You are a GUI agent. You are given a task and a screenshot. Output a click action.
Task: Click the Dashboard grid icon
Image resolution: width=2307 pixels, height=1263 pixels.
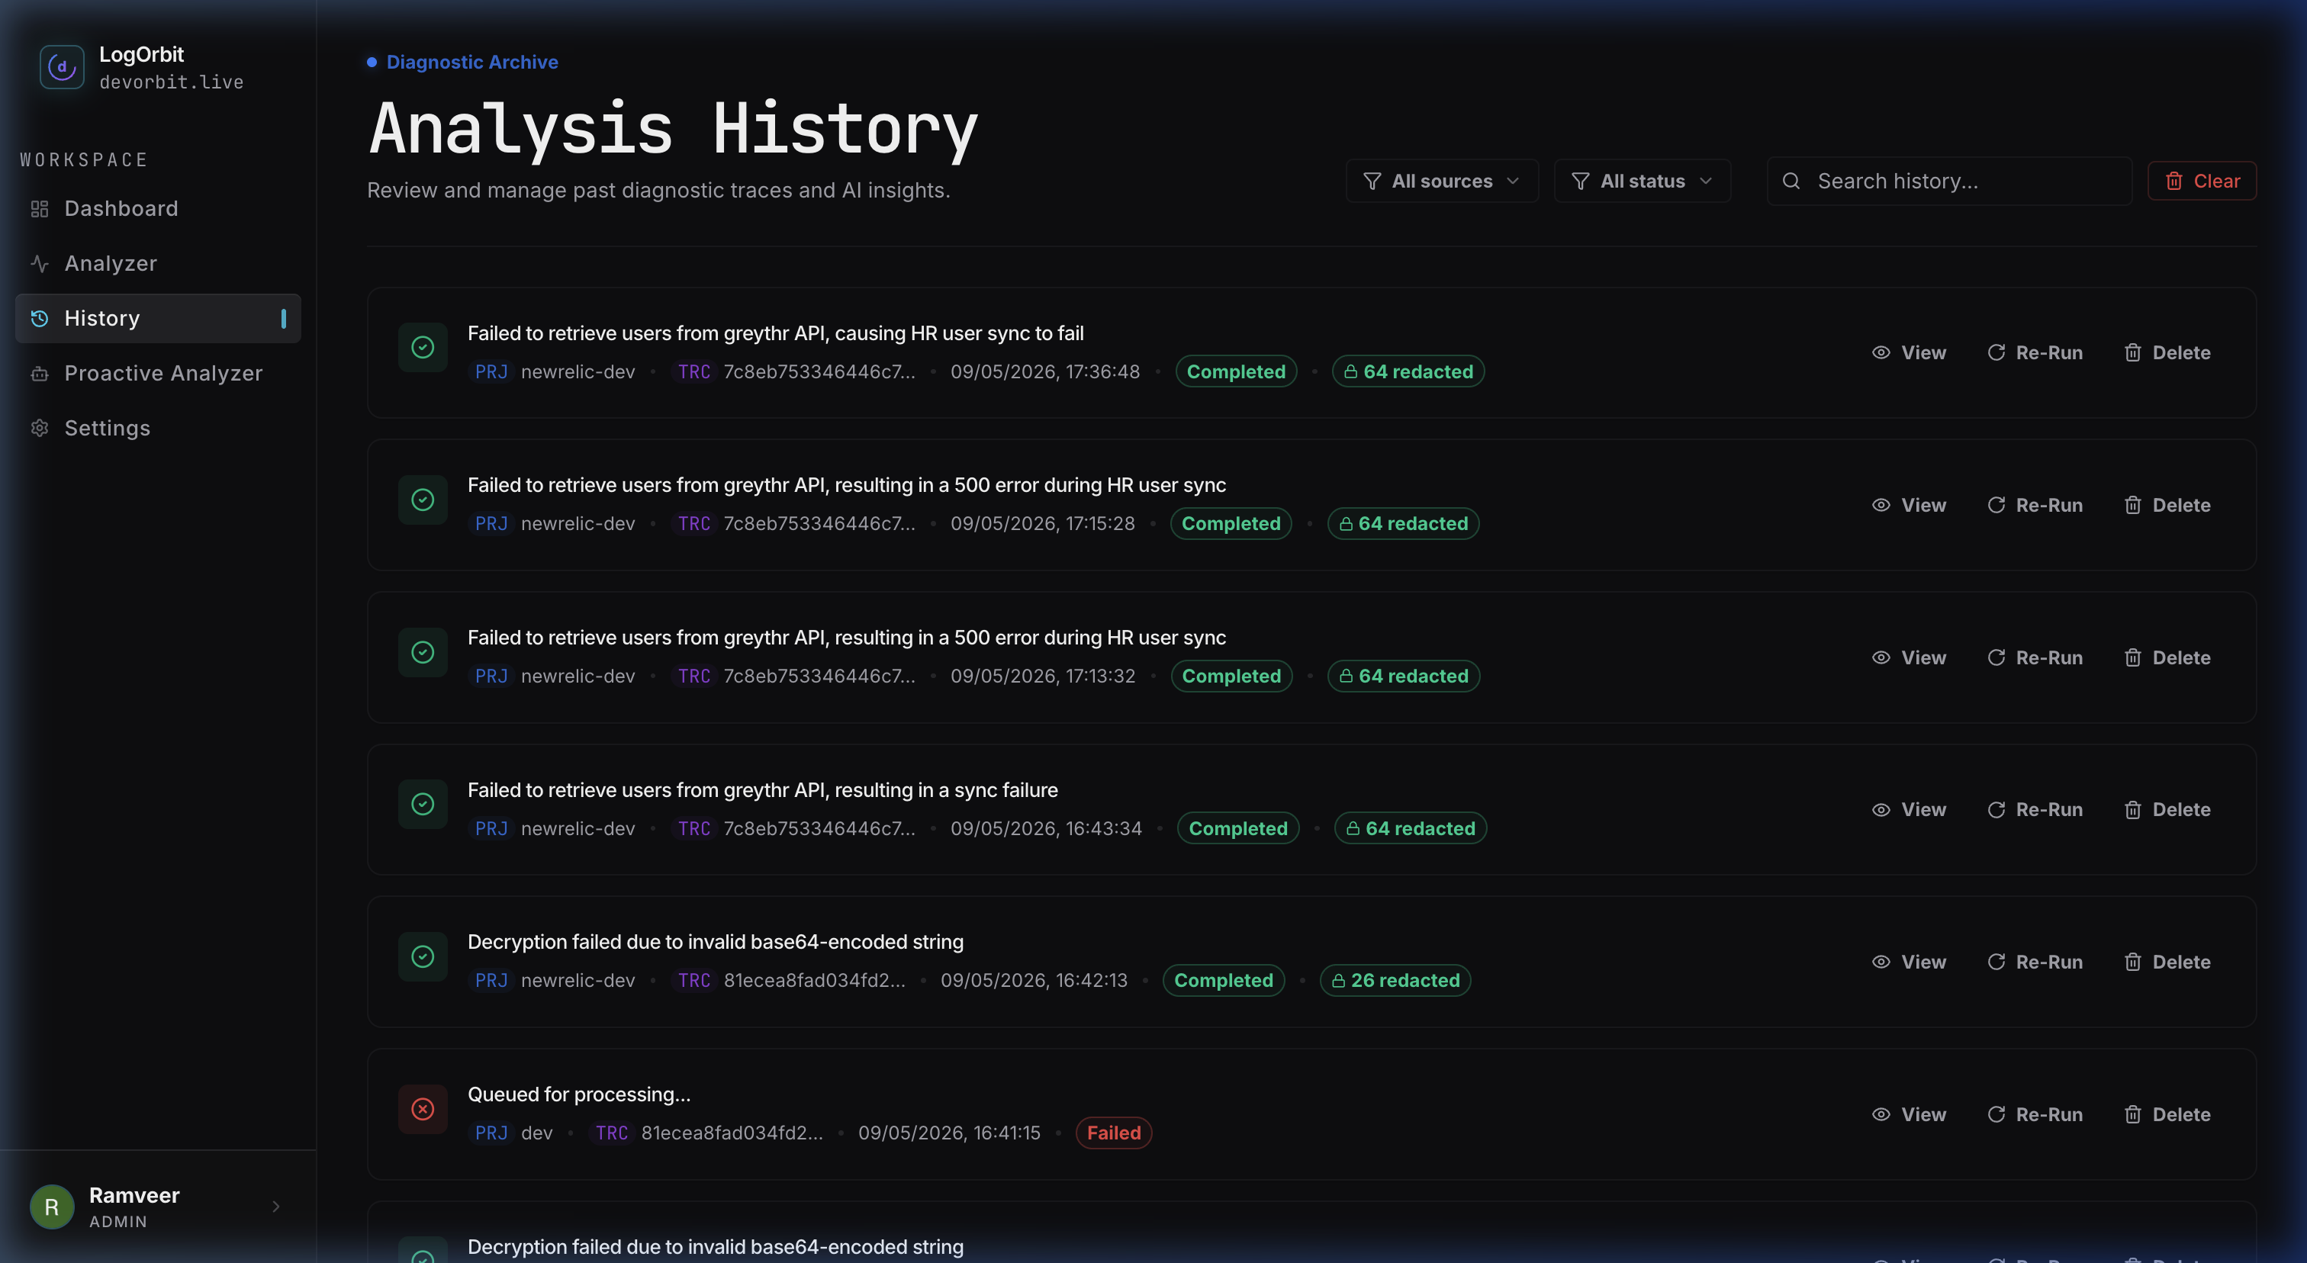tap(40, 208)
